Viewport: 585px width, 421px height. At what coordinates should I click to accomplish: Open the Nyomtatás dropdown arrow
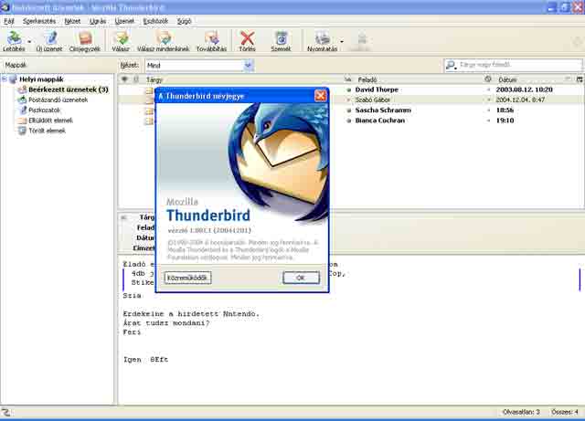tap(342, 41)
